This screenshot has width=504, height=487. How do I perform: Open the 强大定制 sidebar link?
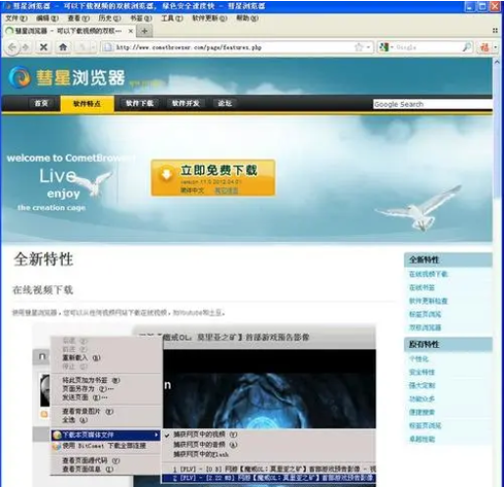point(422,385)
